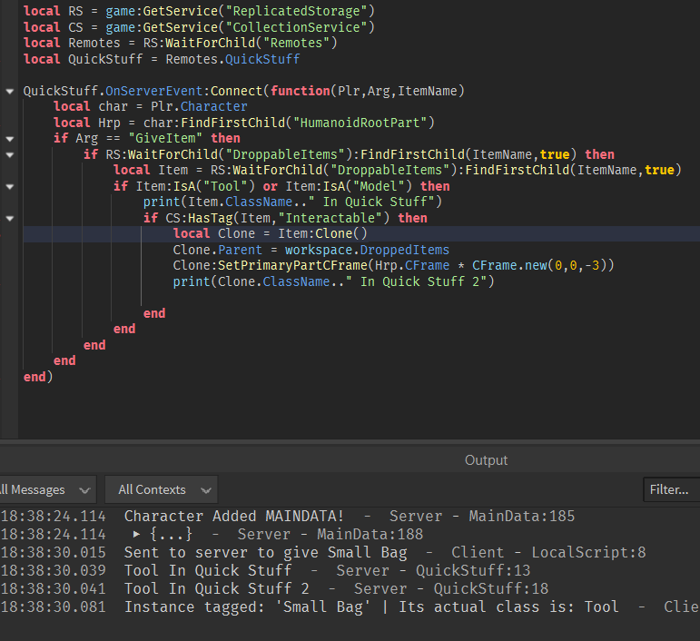Expand the {...} table in output
The height and width of the screenshot is (641, 700).
pyautogui.click(x=138, y=535)
